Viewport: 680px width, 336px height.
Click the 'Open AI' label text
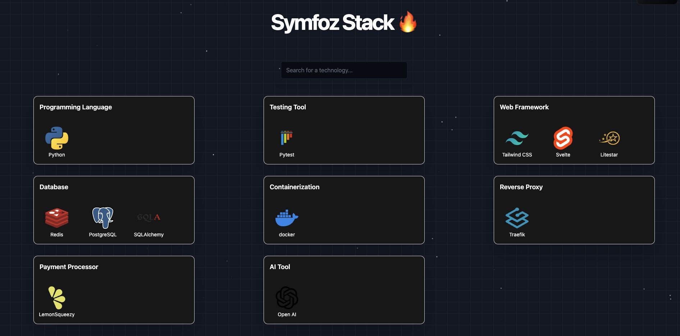coord(287,314)
